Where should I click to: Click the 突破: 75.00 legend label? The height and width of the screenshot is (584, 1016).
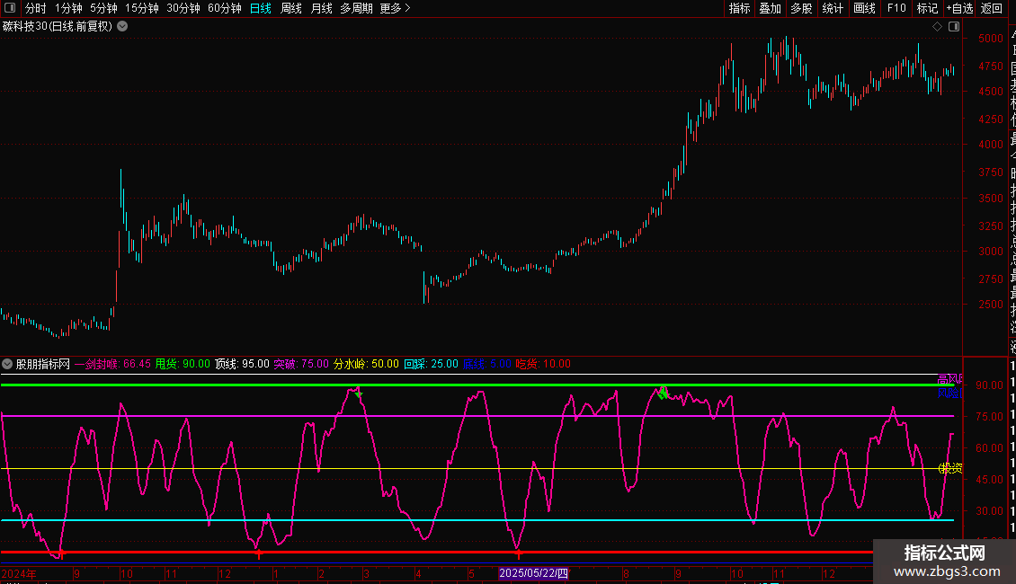pyautogui.click(x=301, y=364)
